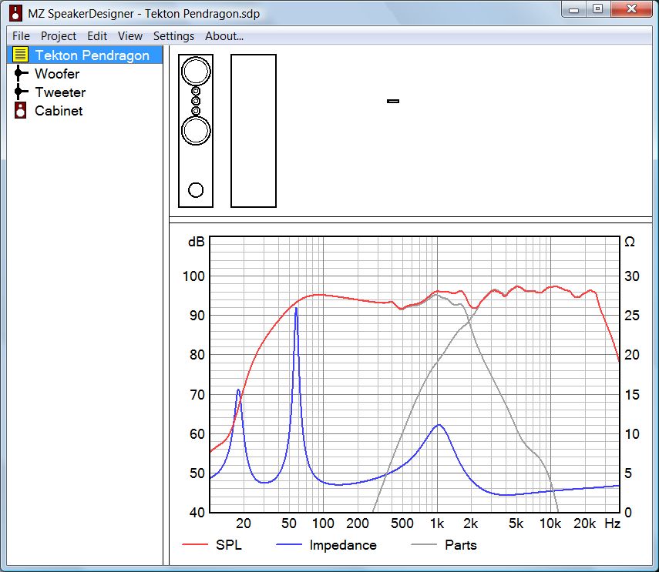Select the Cabinet tree item

coord(59,110)
